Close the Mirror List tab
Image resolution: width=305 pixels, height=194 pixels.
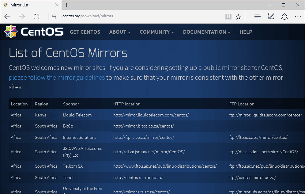tap(57, 5)
